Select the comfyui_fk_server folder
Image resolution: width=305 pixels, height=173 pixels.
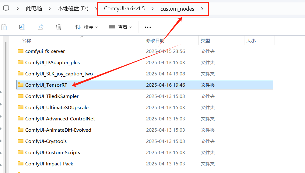[145, 51]
